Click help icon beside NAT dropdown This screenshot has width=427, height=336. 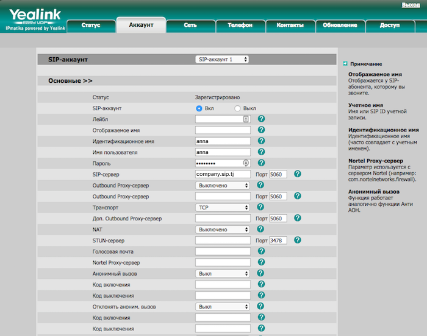tap(261, 229)
